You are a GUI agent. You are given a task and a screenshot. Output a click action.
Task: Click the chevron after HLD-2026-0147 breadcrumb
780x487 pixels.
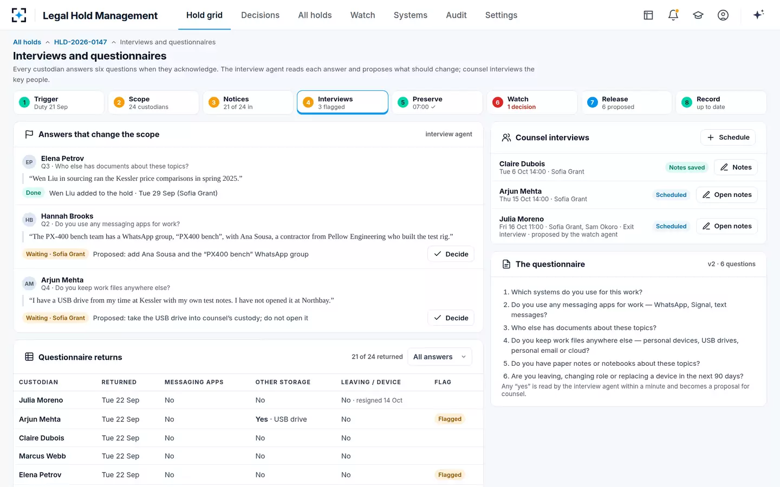point(114,42)
